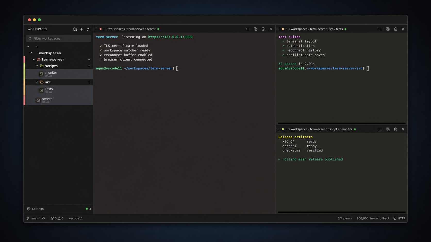Screen dimensions: 431x242
Task: Add terminal in src folder
Action: pos(89,82)
